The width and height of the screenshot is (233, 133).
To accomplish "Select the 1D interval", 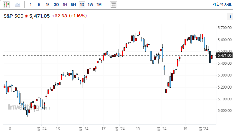I will [82, 5].
